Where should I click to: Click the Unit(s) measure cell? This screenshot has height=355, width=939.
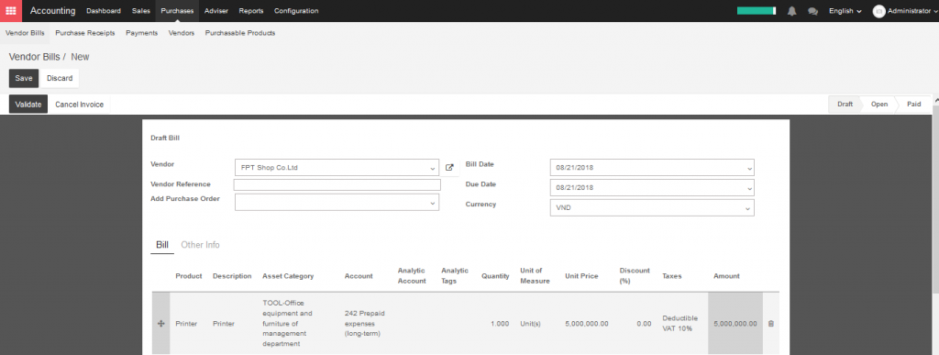coord(531,324)
